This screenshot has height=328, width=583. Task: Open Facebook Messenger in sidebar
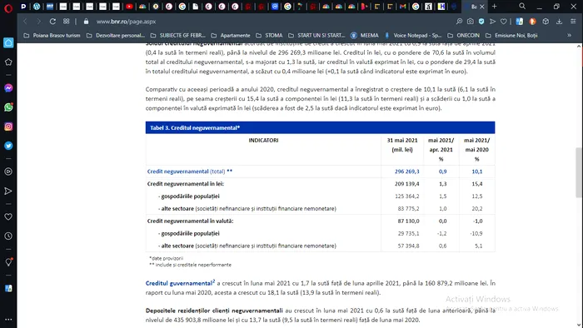coord(8,88)
